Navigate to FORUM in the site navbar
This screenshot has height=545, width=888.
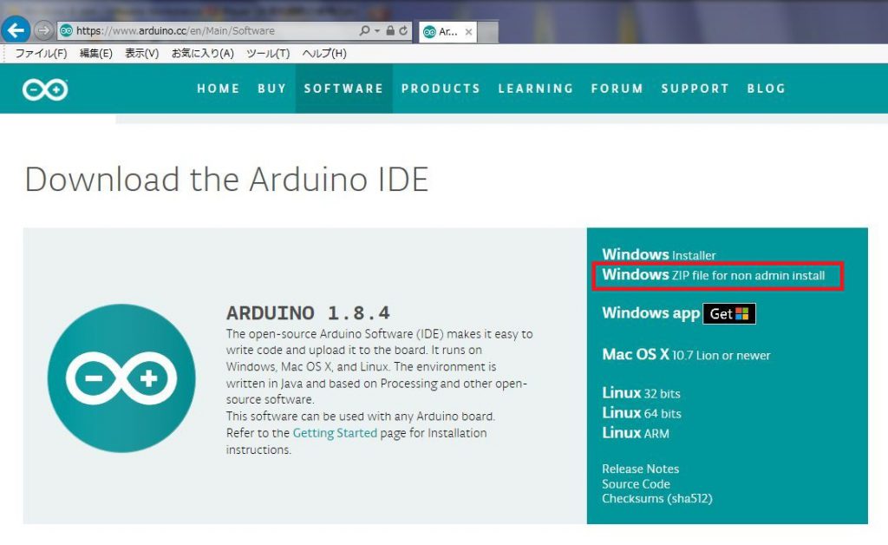pyautogui.click(x=617, y=89)
